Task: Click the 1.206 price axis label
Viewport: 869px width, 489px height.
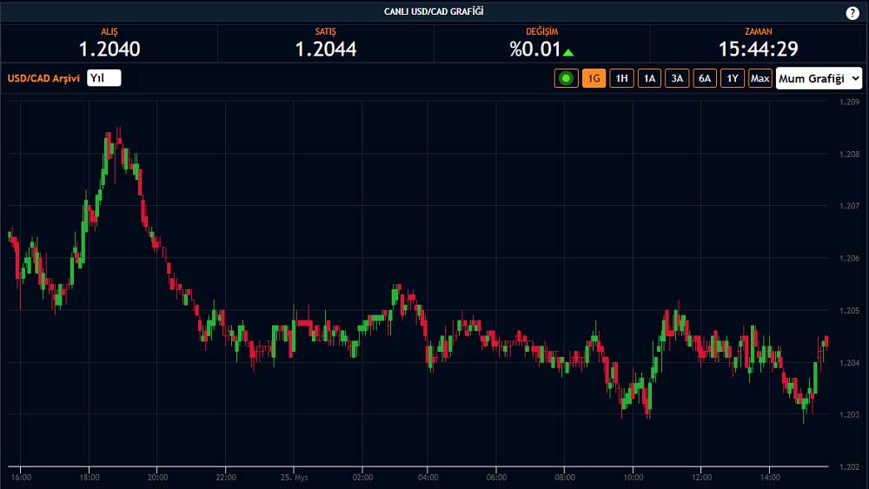Action: pos(849,258)
